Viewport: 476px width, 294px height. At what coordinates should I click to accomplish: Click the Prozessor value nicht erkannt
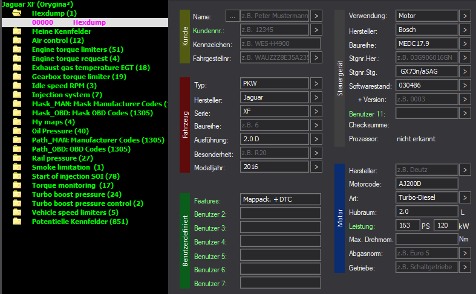click(416, 139)
